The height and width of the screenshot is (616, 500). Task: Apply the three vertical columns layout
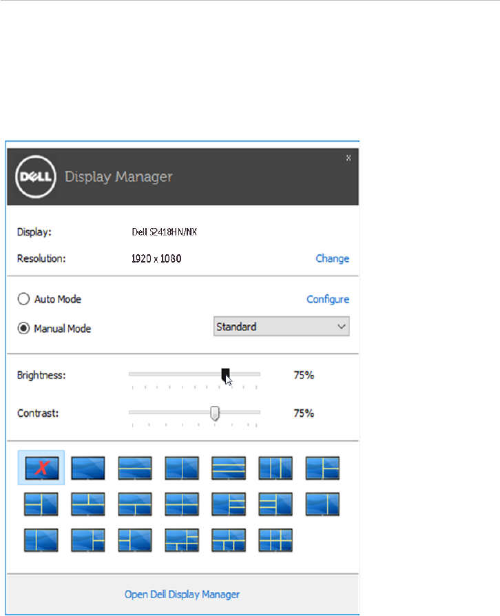275,468
